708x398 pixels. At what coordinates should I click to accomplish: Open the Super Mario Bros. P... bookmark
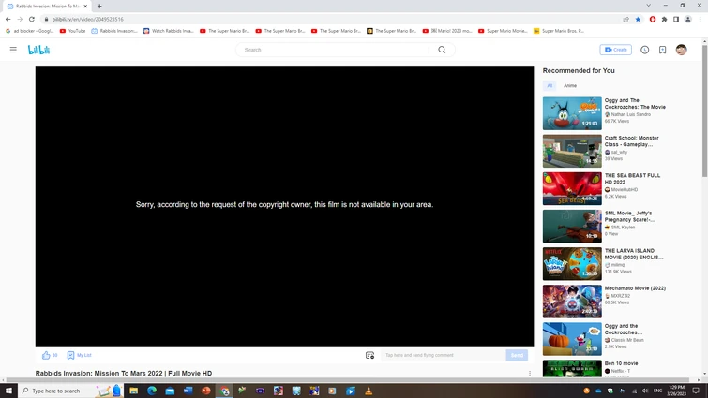click(559, 31)
